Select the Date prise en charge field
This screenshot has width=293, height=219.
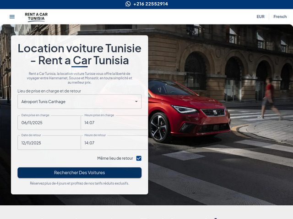pyautogui.click(x=49, y=123)
